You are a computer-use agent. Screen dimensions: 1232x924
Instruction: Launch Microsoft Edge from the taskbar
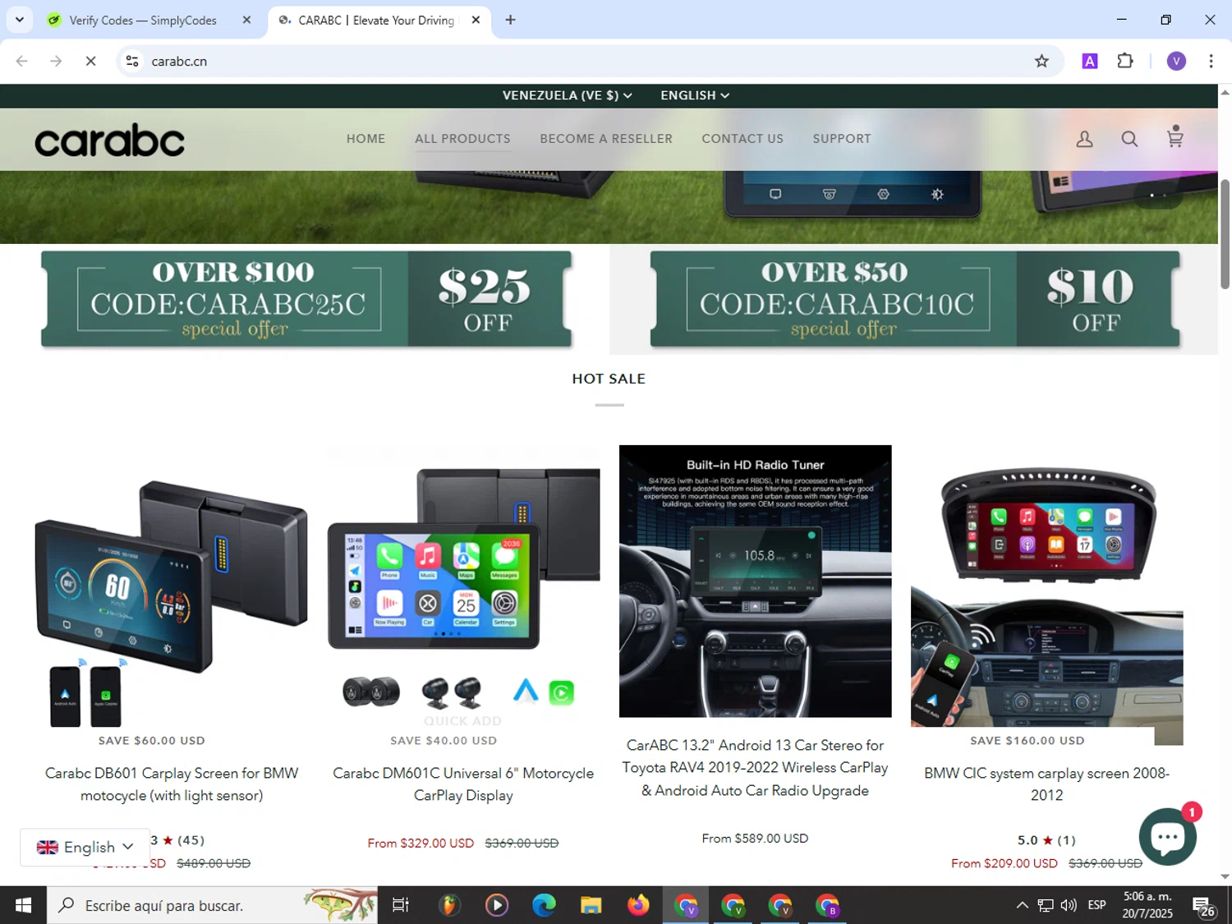coord(544,905)
